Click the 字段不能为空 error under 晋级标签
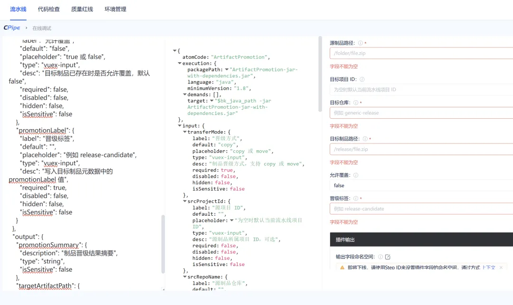This screenshot has width=513, height=305. 344,222
